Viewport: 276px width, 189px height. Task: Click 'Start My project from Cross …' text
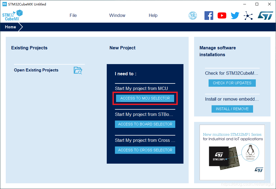pos(145,140)
